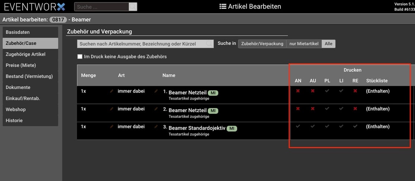Open Bestand (Vermietung) sidebar entry
415x181 pixels.
(30, 76)
